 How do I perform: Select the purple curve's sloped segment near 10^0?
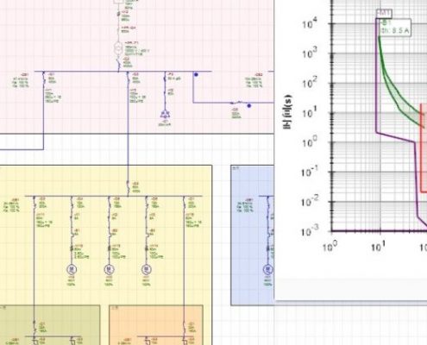(395, 137)
